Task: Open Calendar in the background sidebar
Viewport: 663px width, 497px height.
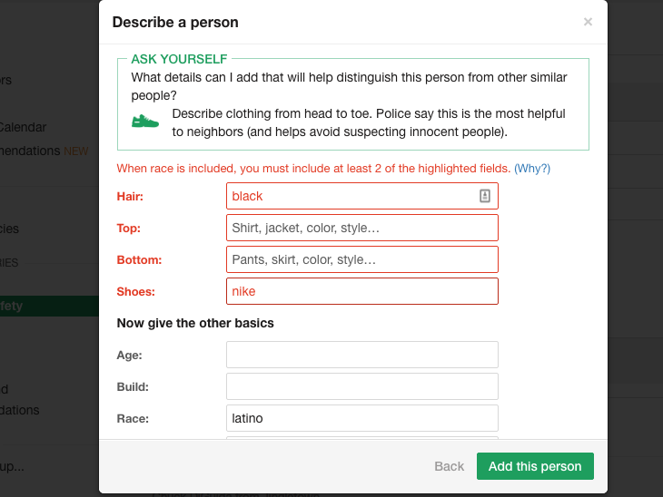Action: (24, 127)
